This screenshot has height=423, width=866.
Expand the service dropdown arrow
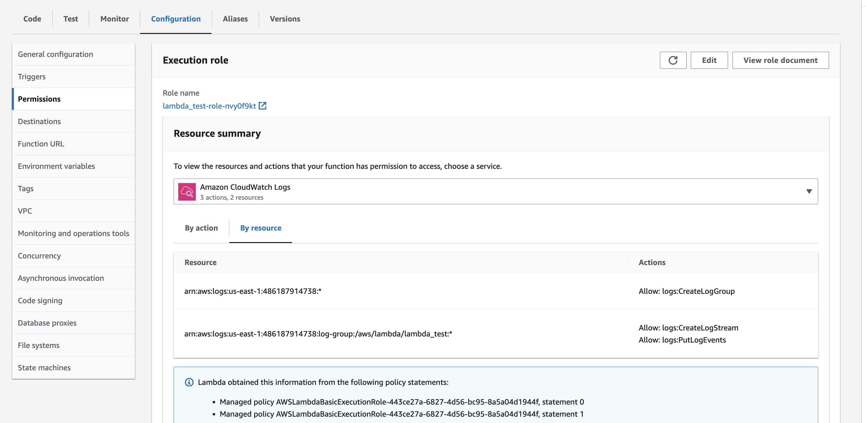pos(809,191)
